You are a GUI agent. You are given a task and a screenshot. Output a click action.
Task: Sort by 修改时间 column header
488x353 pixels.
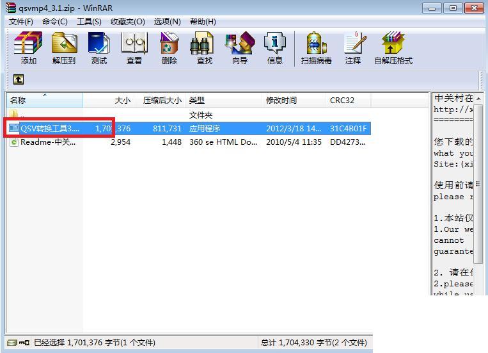pos(281,100)
